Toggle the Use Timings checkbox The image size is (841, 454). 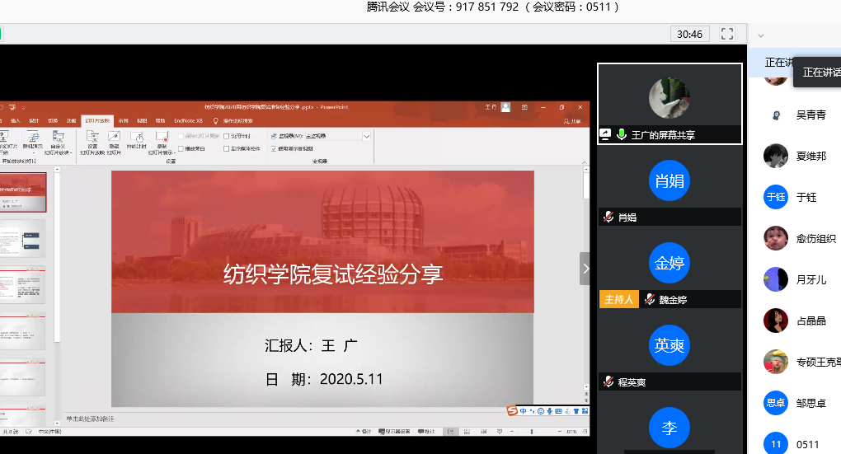(226, 136)
